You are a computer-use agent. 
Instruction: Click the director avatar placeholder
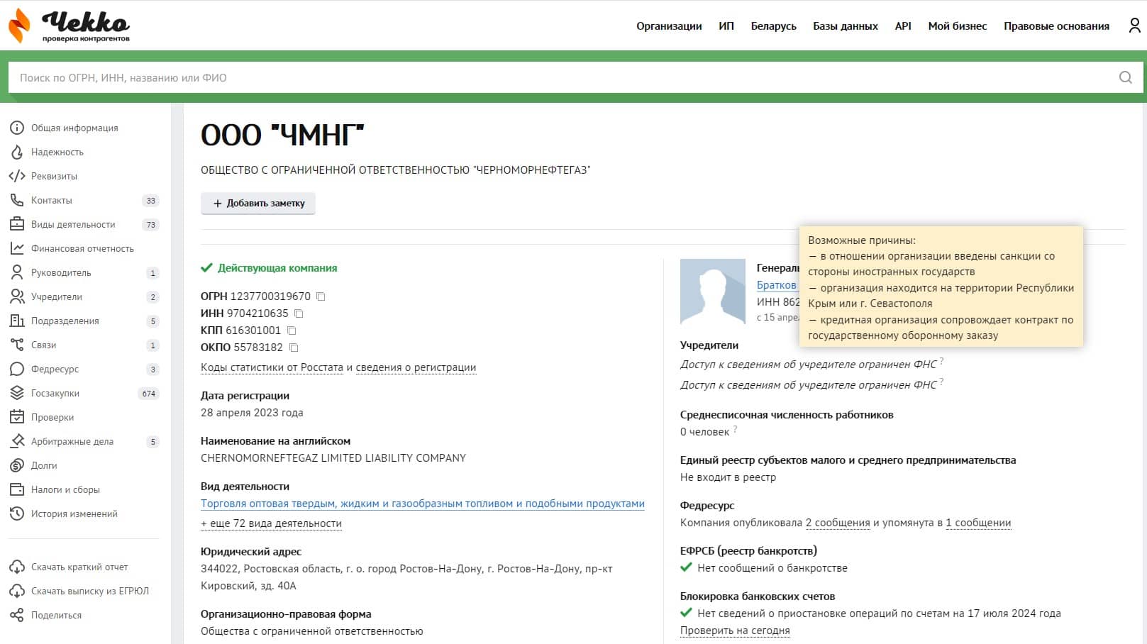click(x=713, y=292)
